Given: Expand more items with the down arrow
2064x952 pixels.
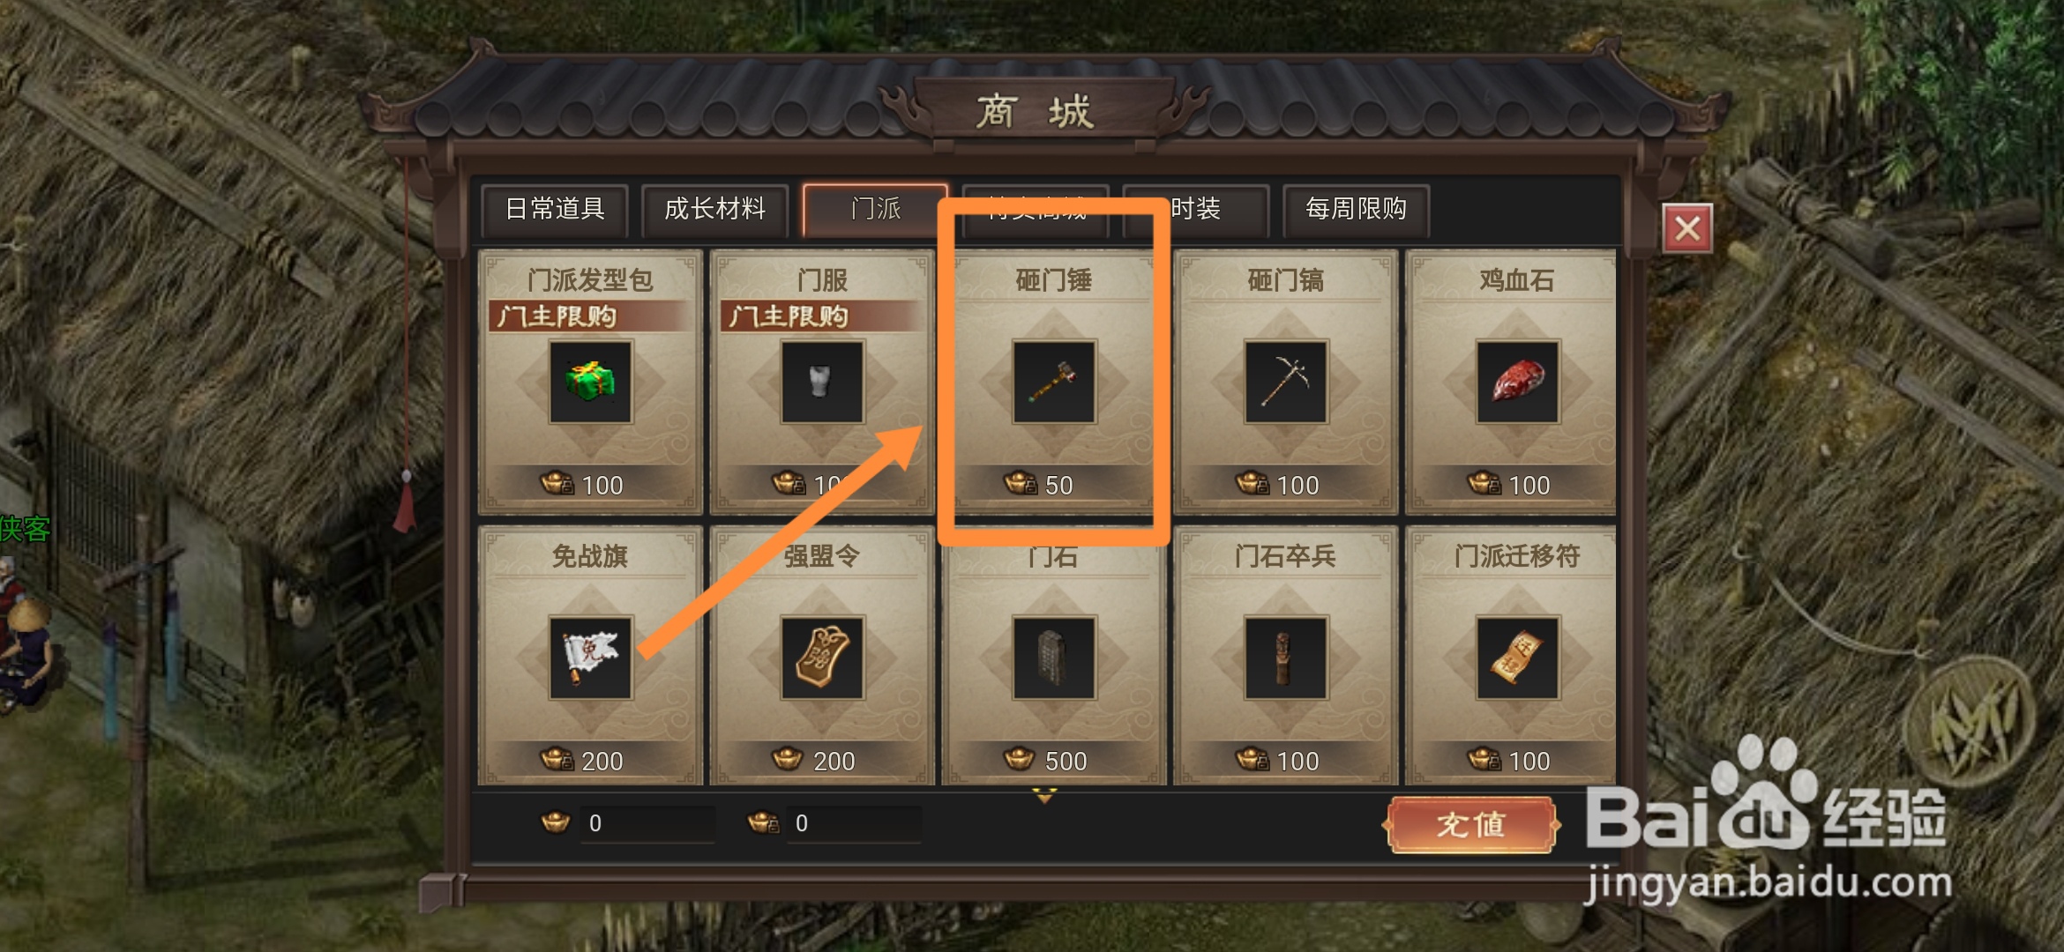Looking at the screenshot, I should point(1044,797).
